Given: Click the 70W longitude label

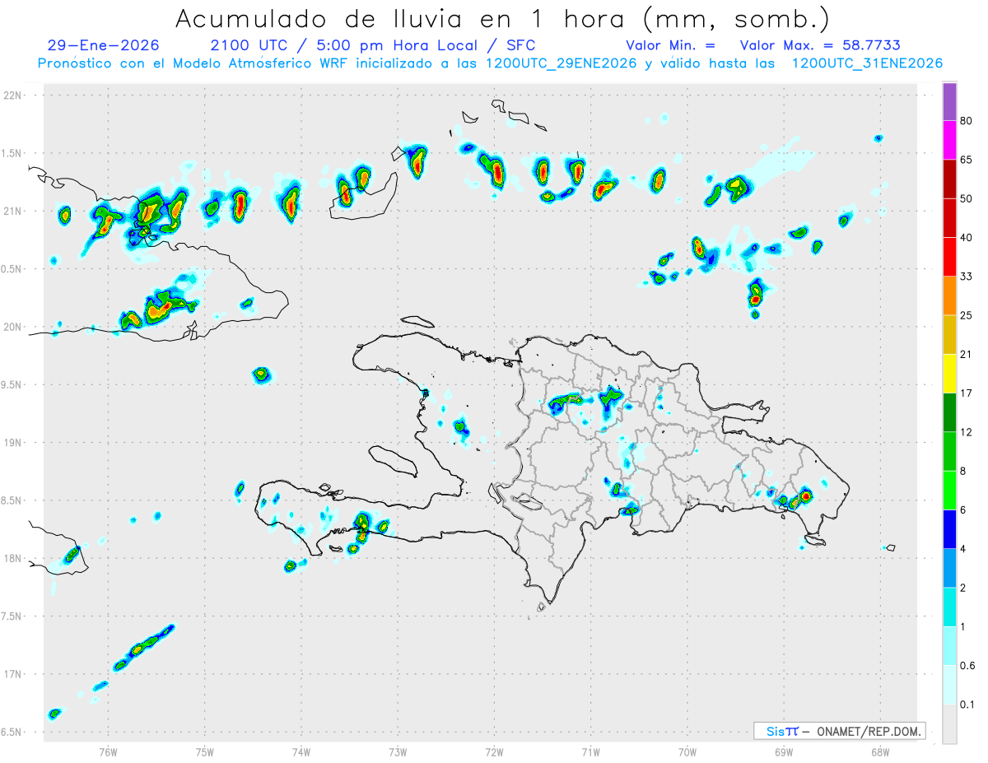Looking at the screenshot, I should [687, 751].
